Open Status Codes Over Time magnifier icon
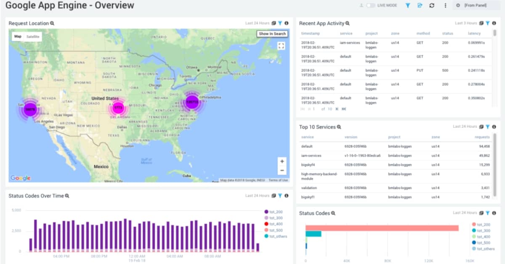Image resolution: width=505 pixels, height=264 pixels. click(67, 196)
